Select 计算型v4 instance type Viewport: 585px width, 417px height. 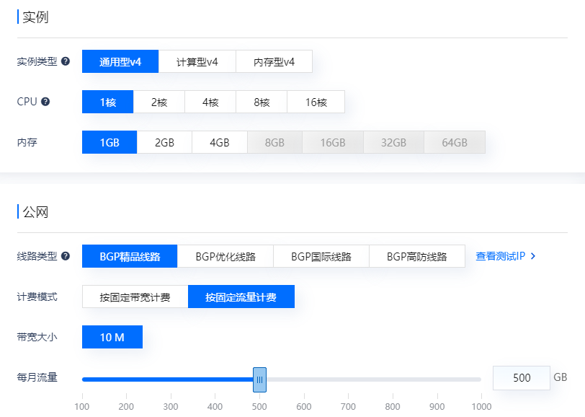click(x=197, y=61)
